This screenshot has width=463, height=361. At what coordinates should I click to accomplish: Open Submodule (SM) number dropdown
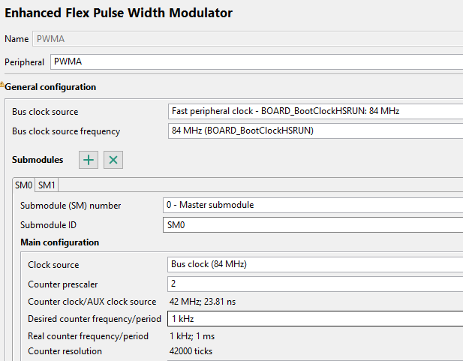(x=312, y=205)
